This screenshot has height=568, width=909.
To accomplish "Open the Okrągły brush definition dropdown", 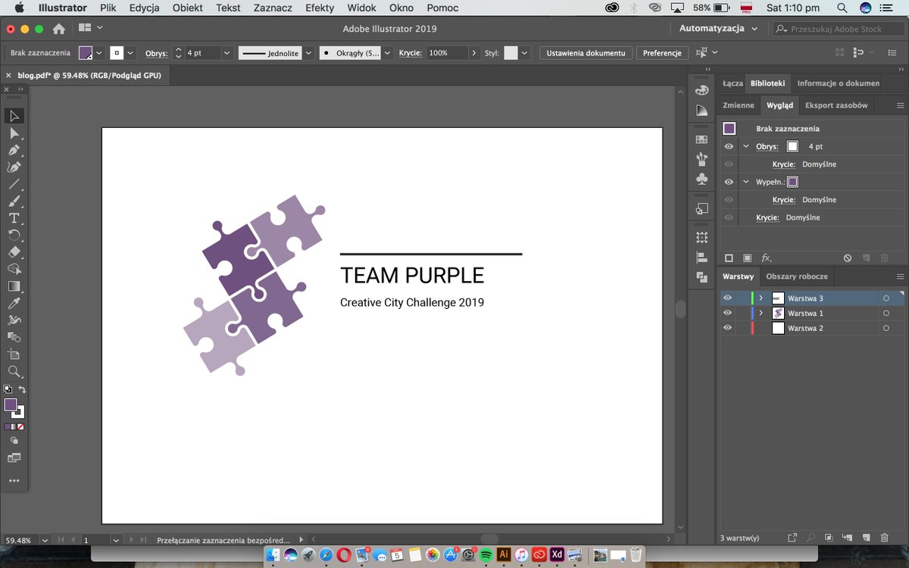I will click(x=387, y=53).
